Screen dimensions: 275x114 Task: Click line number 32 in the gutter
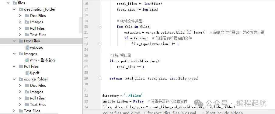(x=86, y=96)
